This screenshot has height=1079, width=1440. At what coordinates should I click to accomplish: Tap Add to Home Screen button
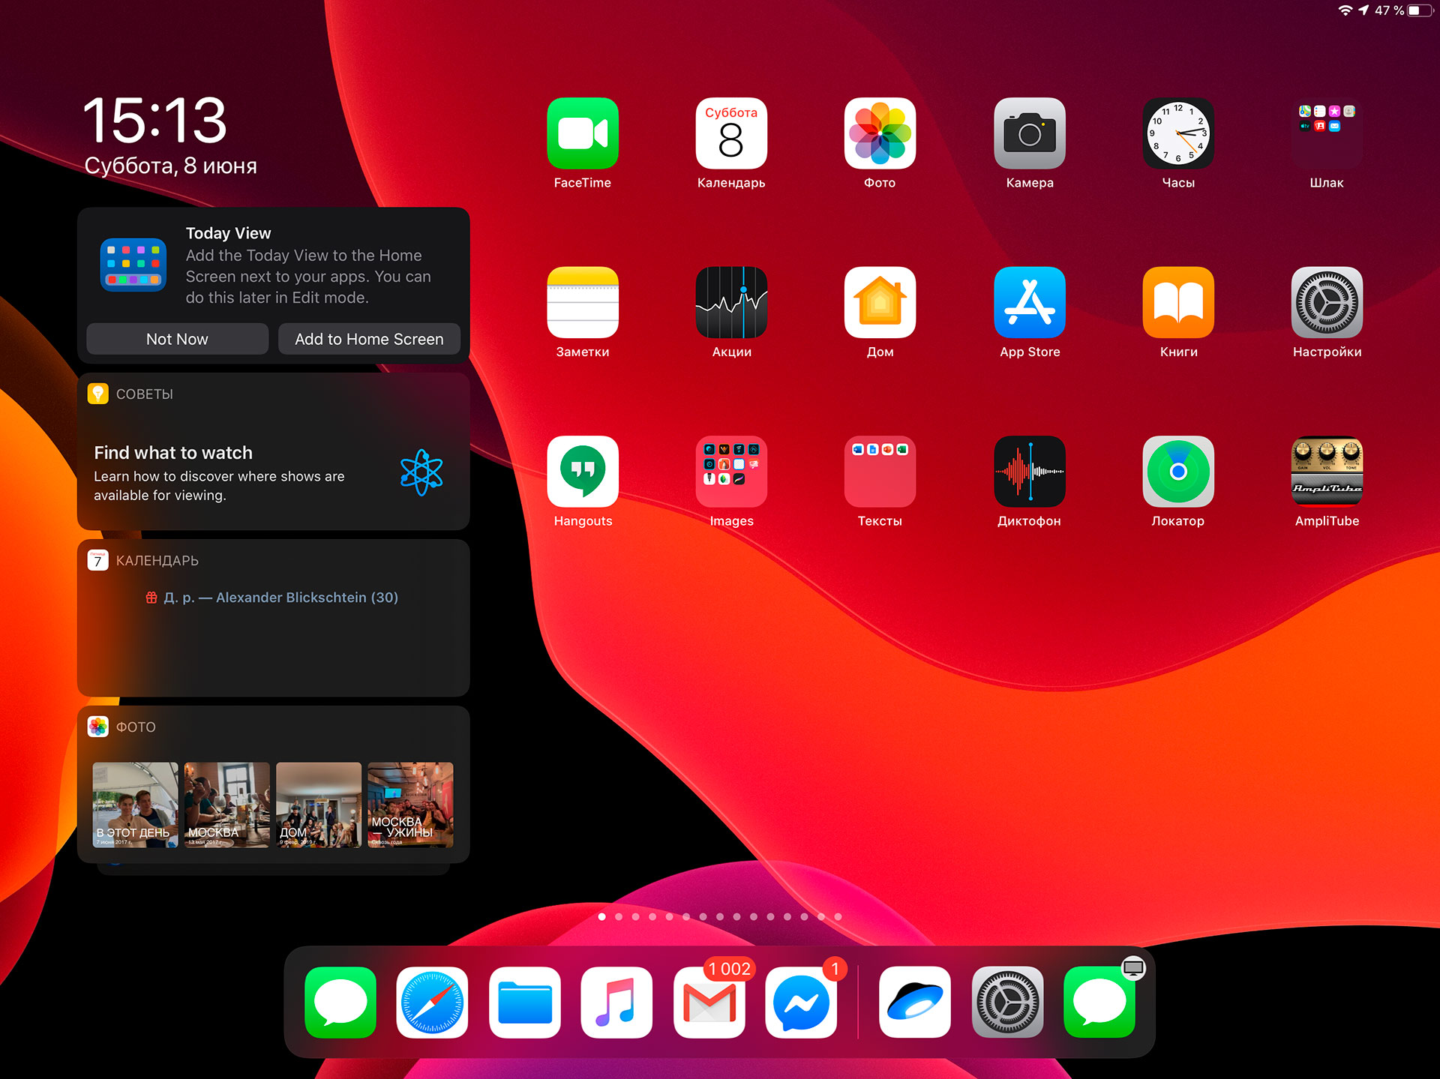coord(369,339)
